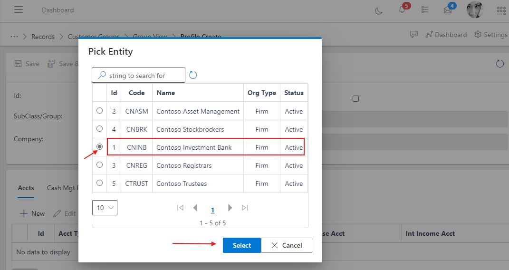Go to next page arrow in pager

tap(230, 208)
